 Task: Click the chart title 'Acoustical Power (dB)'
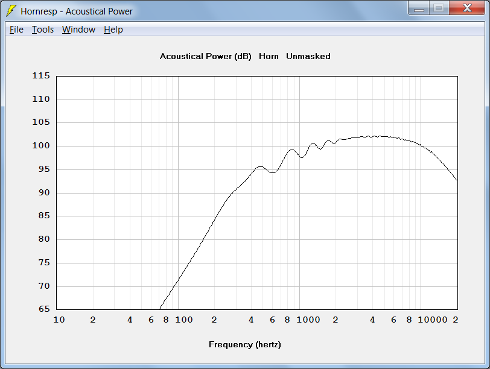[205, 57]
